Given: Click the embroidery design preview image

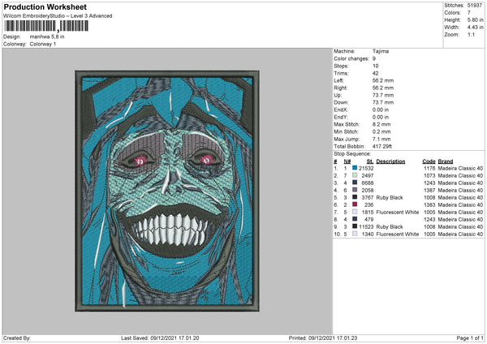Looking at the screenshot, I should 167,191.
